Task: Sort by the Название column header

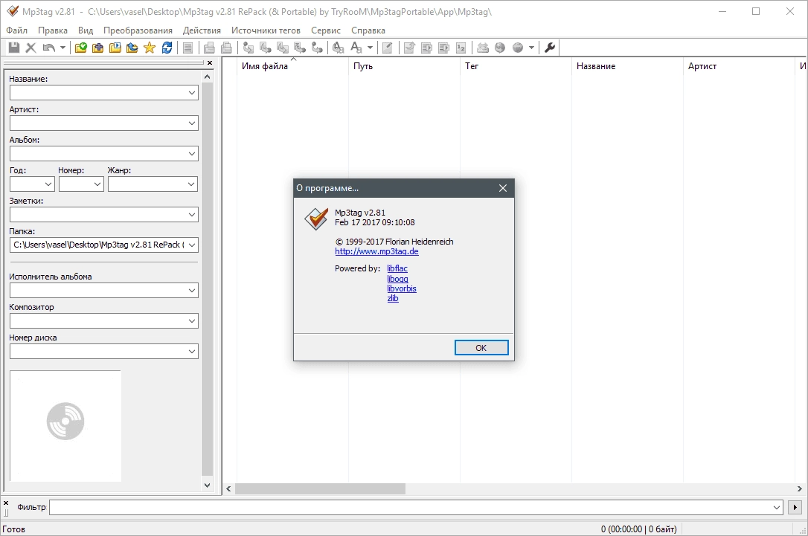Action: 627,66
